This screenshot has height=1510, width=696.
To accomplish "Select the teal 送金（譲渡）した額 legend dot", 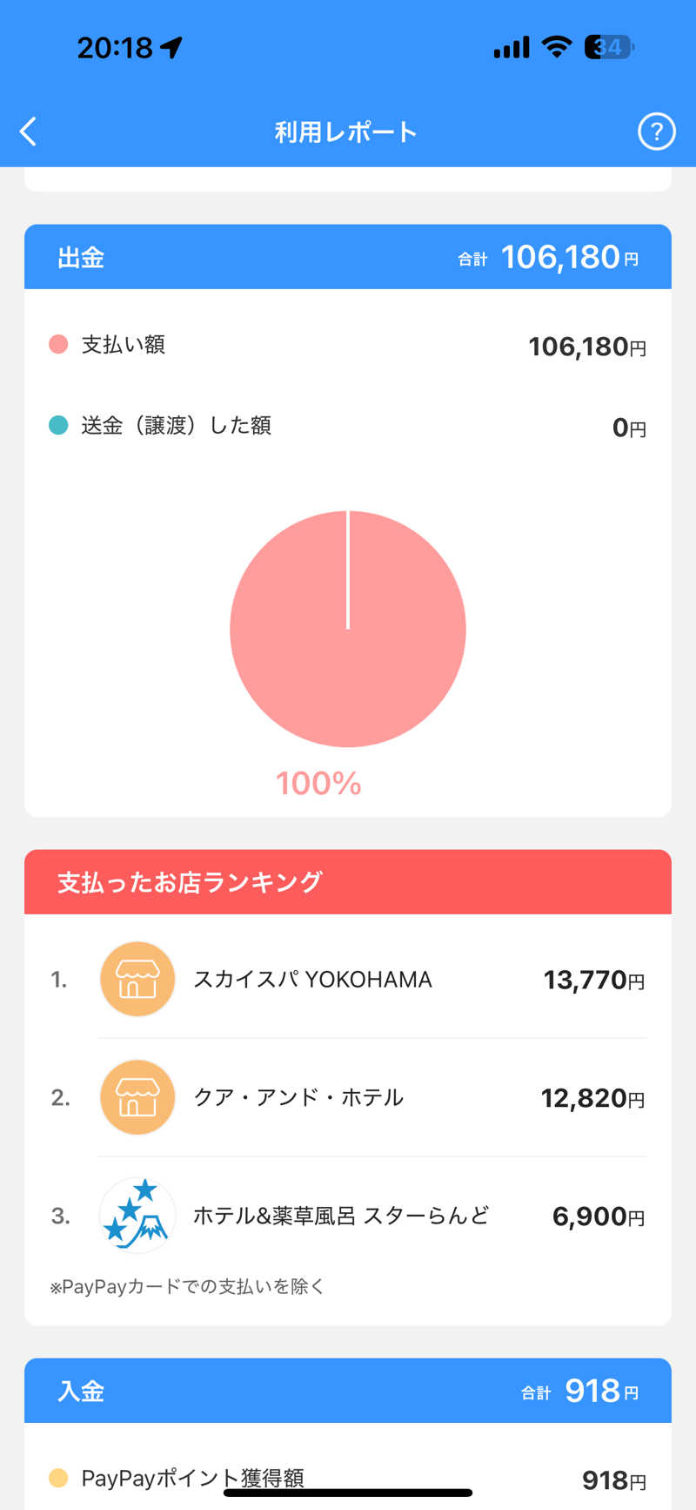I will 58,425.
